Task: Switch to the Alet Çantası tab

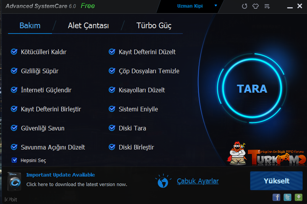Action: coord(88,26)
